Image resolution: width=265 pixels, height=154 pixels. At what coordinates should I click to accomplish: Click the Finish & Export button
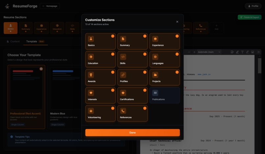250,17
